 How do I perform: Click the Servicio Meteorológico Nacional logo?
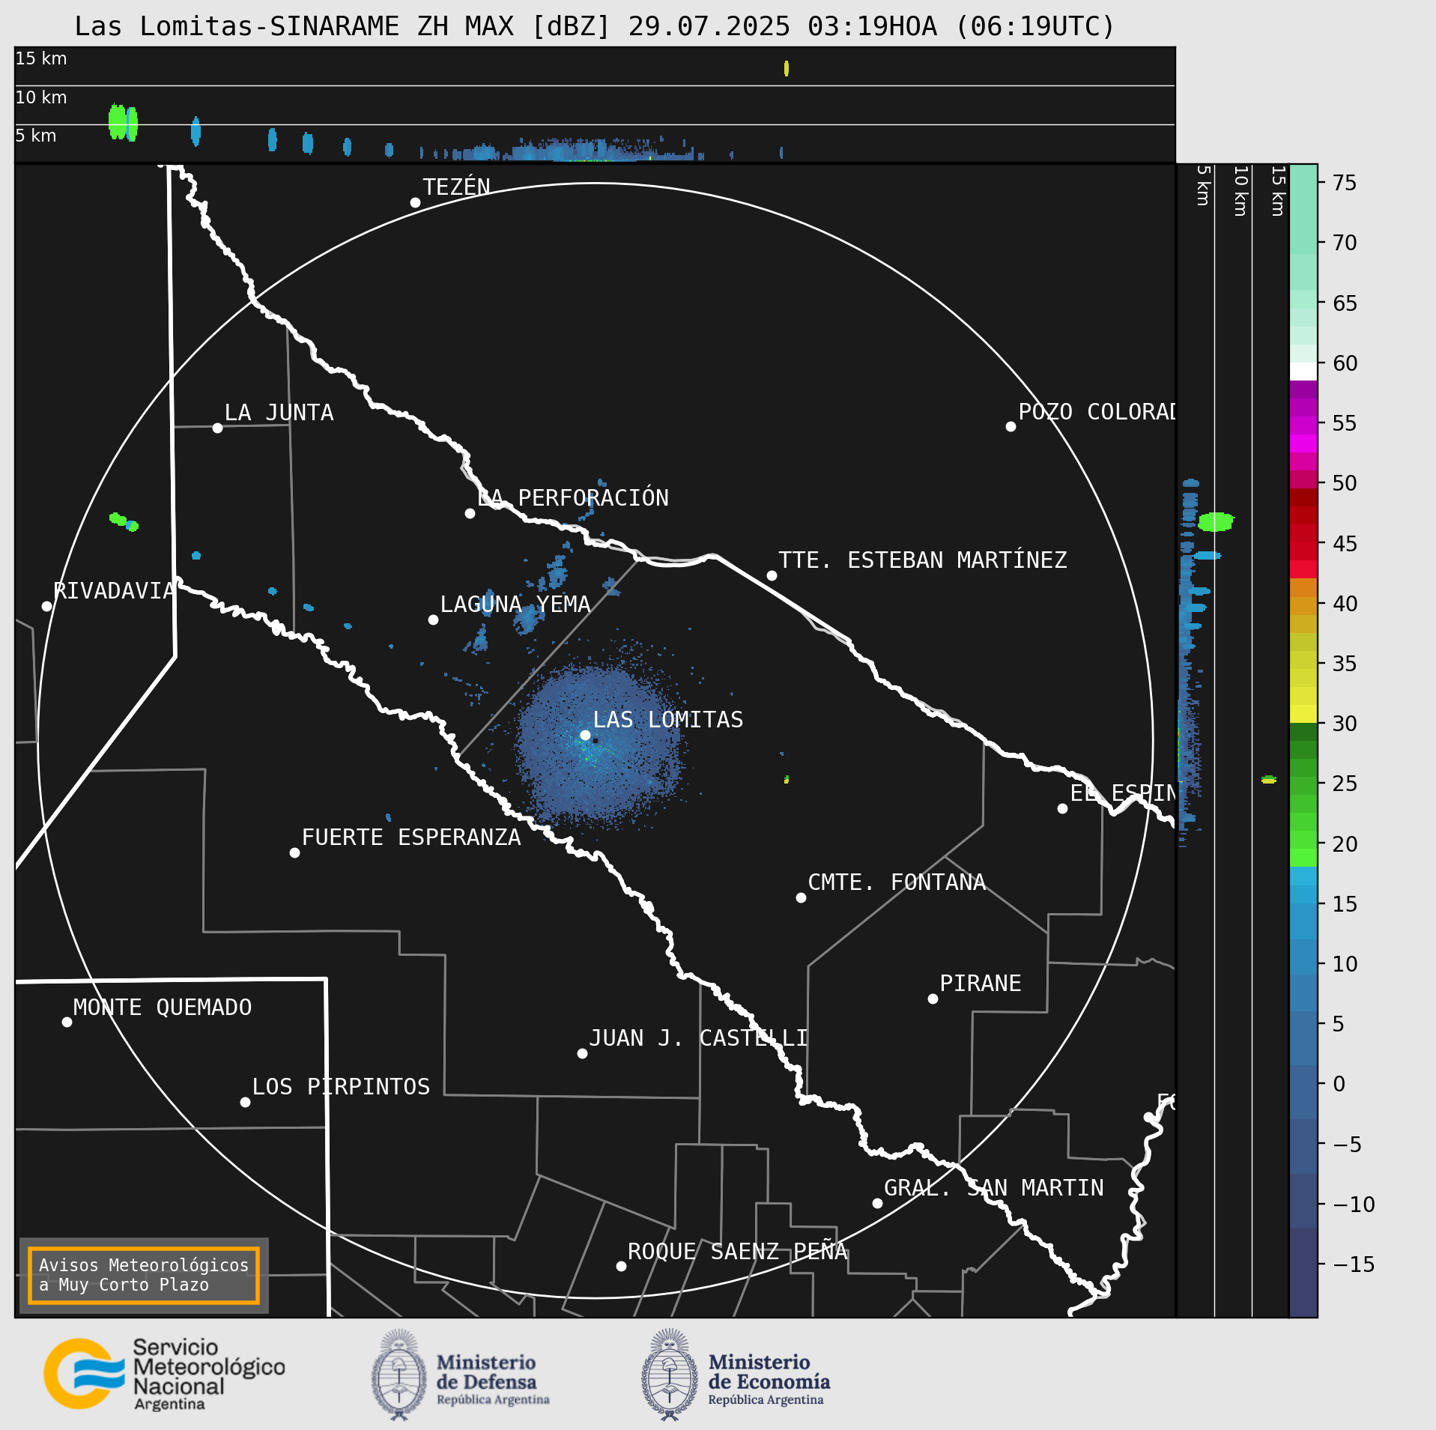point(164,1375)
